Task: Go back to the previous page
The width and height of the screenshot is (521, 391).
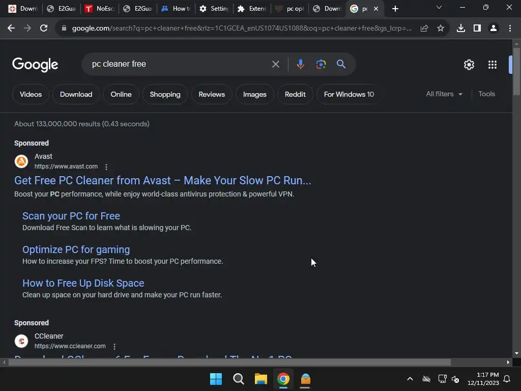Action: point(11,29)
